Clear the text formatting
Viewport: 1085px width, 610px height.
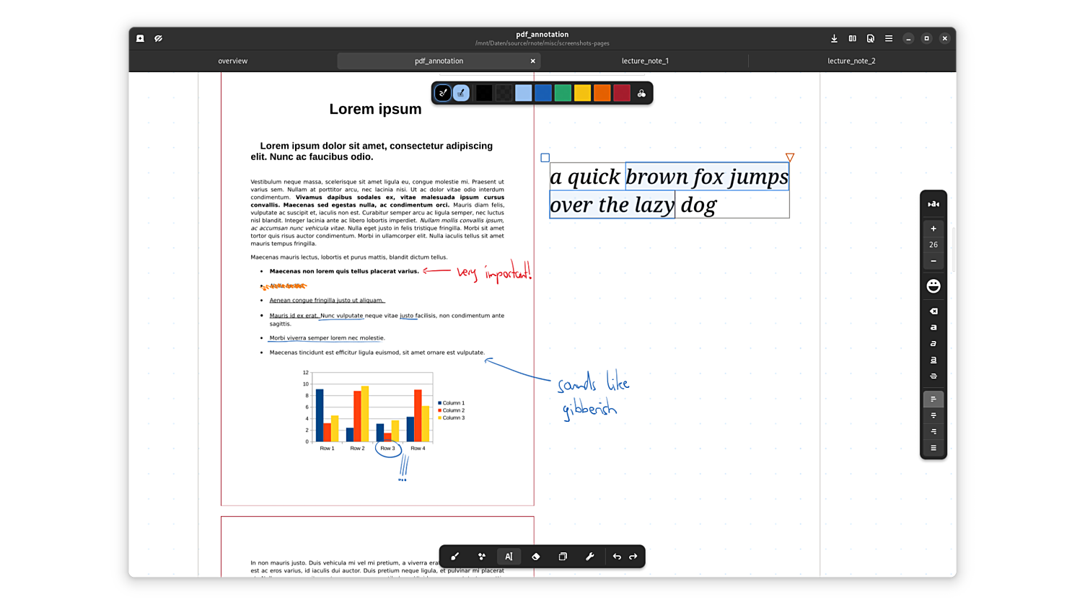coord(934,311)
